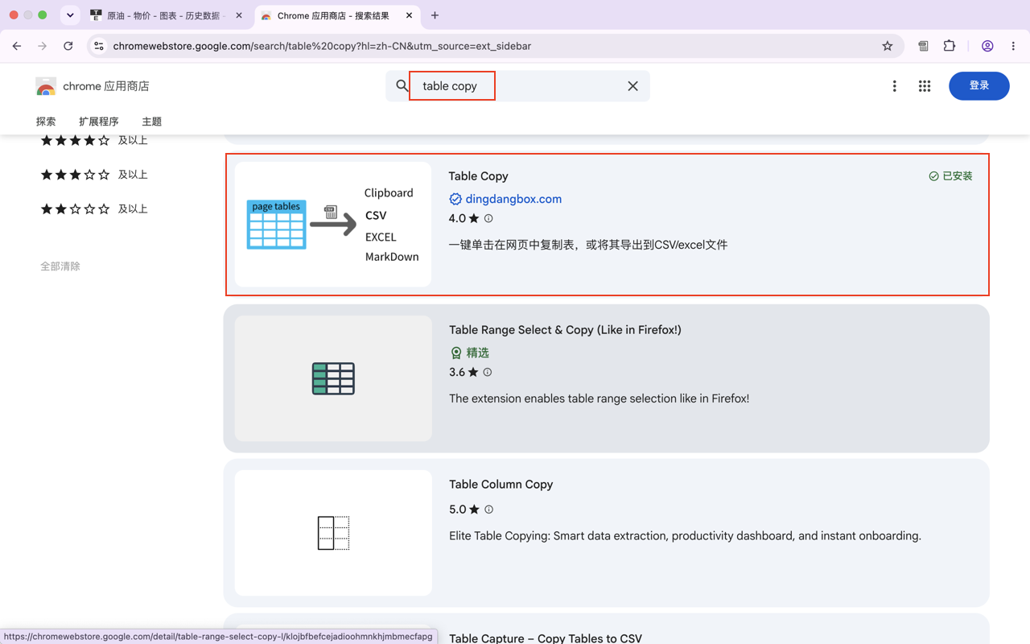This screenshot has width=1030, height=644.
Task: Reload the page with the refresh icon
Action: click(x=68, y=46)
